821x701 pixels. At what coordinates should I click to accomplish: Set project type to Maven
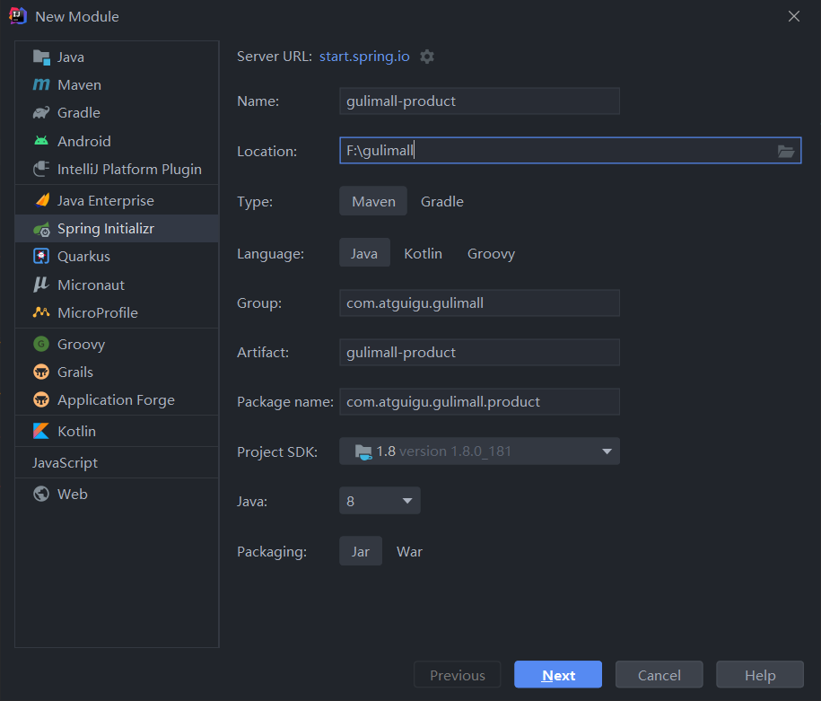point(373,201)
